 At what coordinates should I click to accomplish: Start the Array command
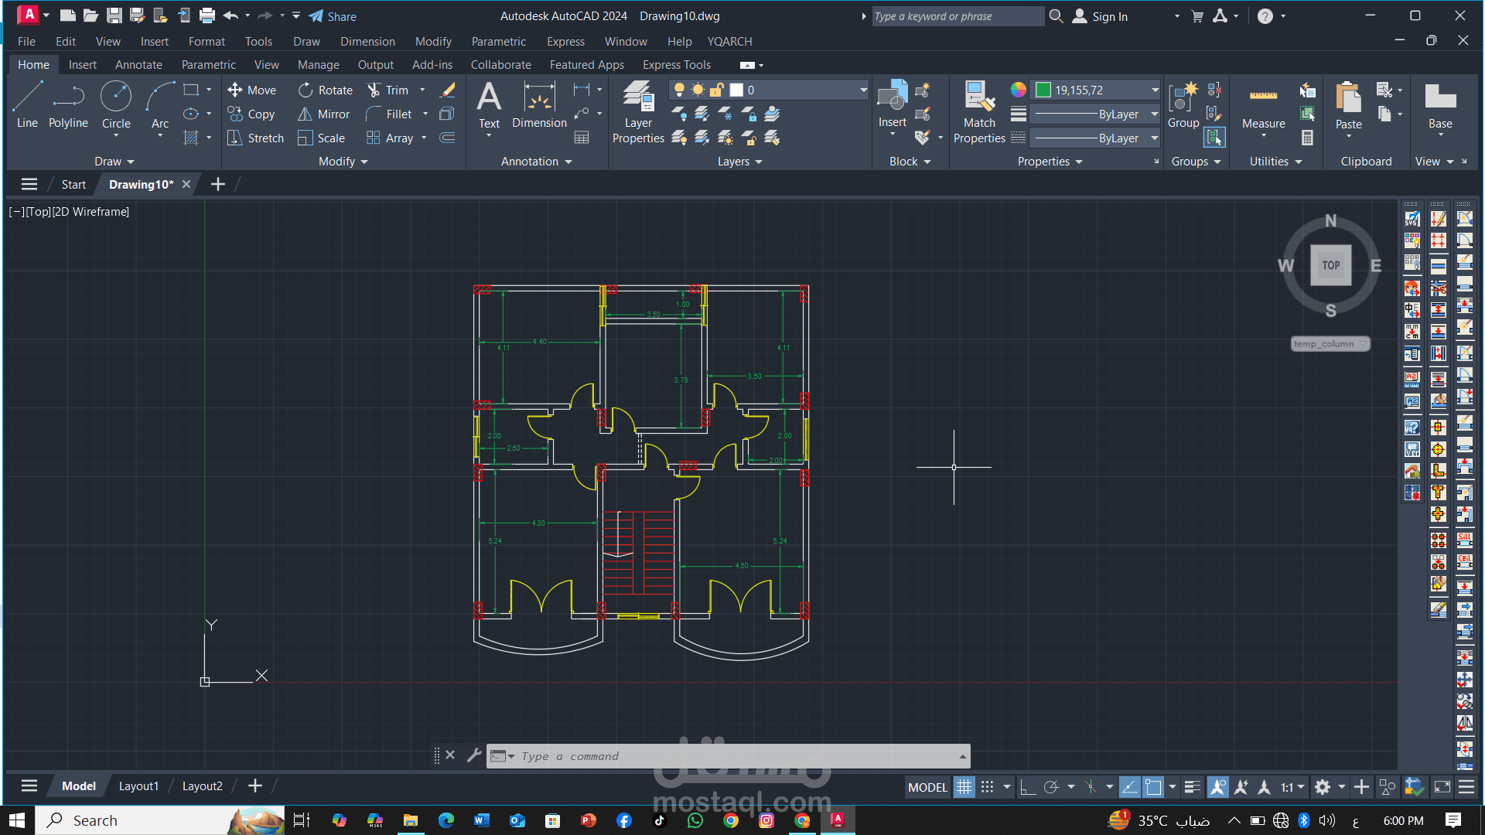(x=390, y=138)
